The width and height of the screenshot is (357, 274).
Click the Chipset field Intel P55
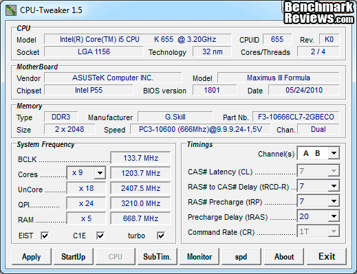[89, 90]
